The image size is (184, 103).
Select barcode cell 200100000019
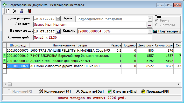pos(18,56)
